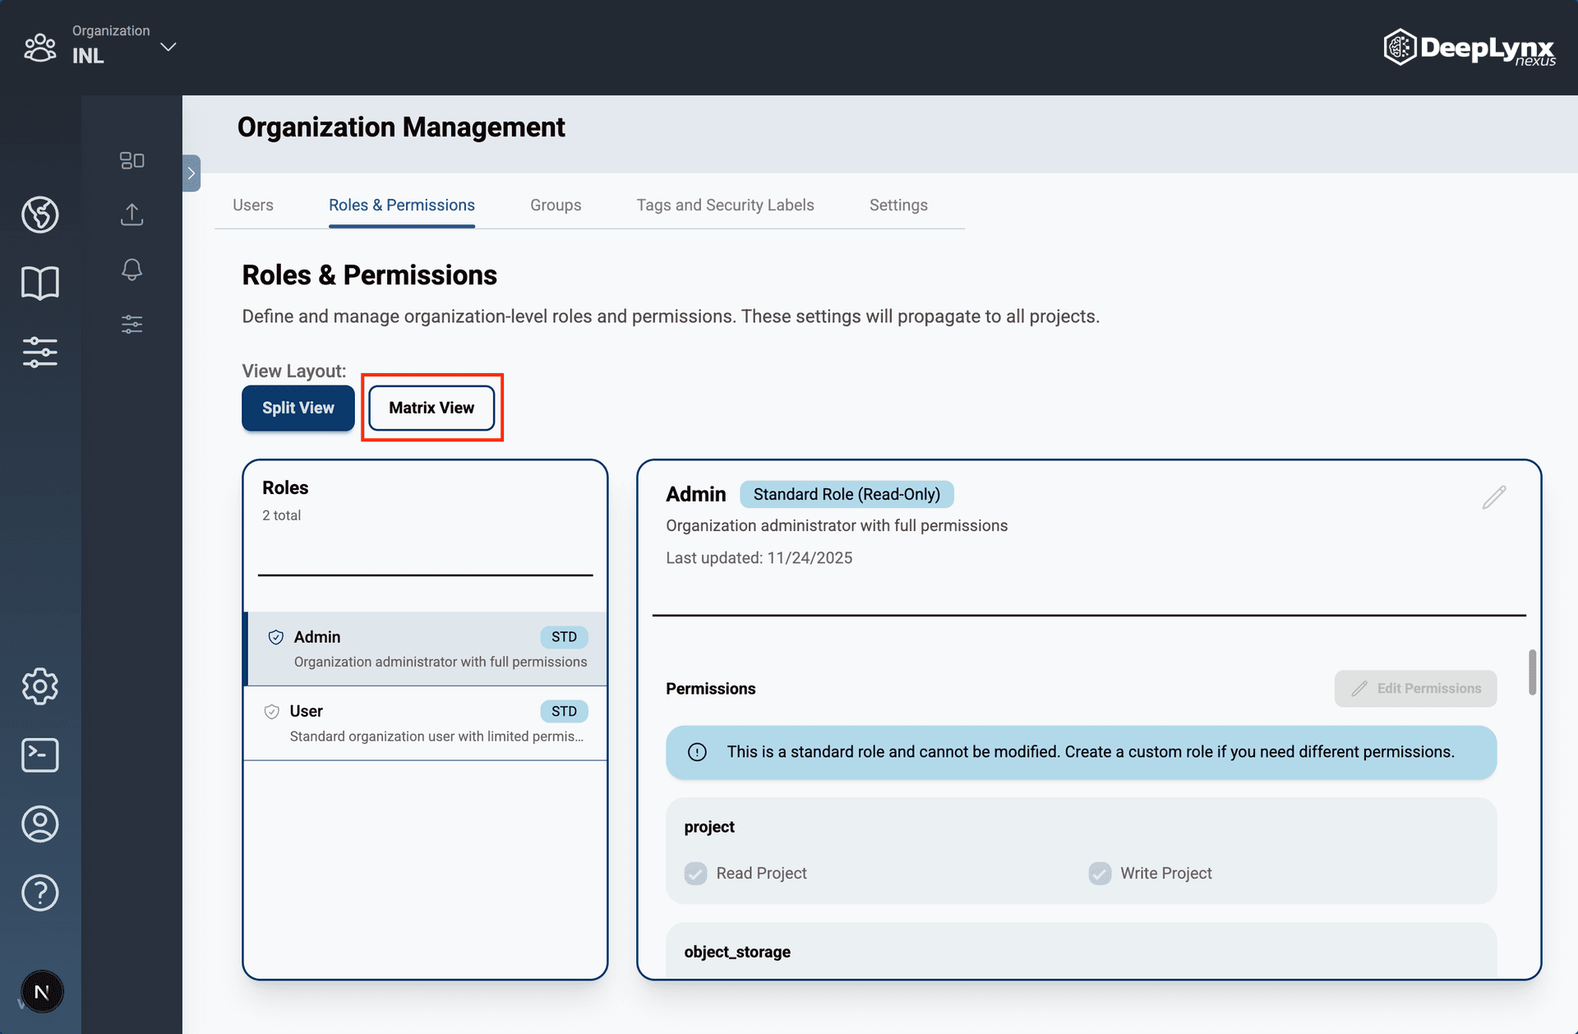Click the globe icon in left sidebar
The height and width of the screenshot is (1034, 1578).
click(x=39, y=215)
